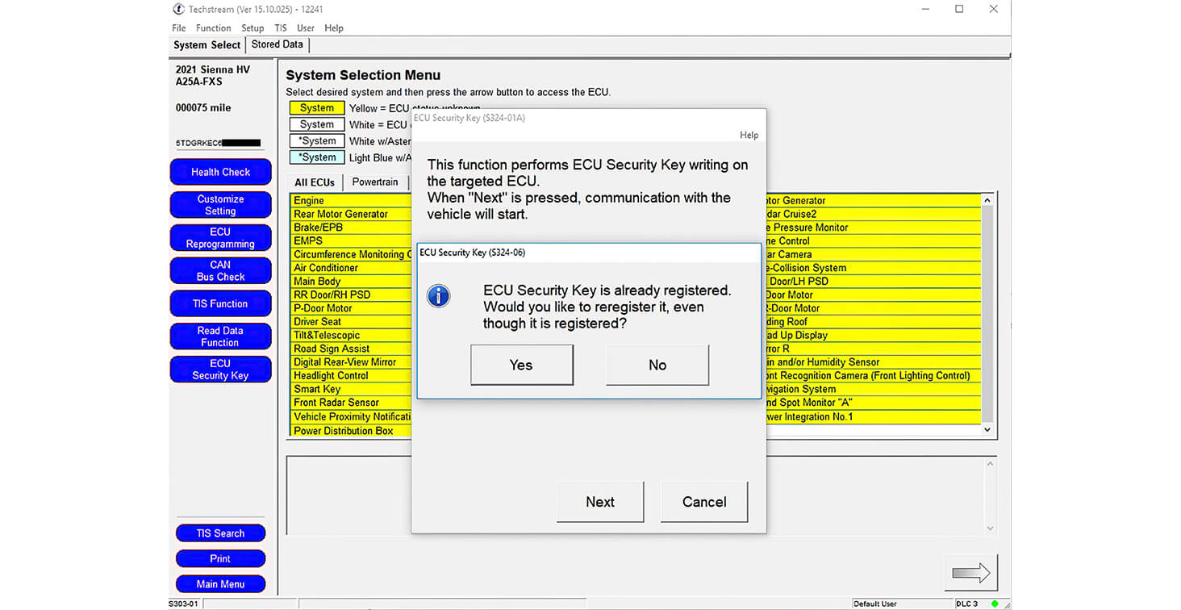The image size is (1181, 610).
Task: Cancel the ECU Security Key dialog
Action: pos(704,502)
